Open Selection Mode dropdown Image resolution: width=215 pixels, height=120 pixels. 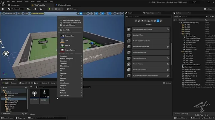tap(15, 9)
